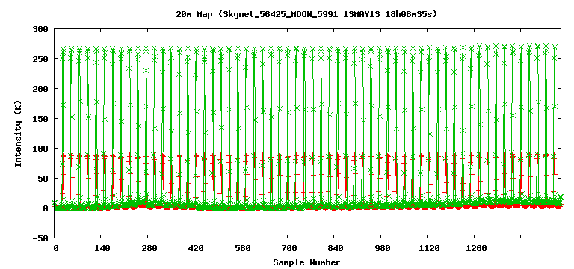574x269 pixels.
Task: Select the 100 tick label on y-axis
Action: pos(40,149)
